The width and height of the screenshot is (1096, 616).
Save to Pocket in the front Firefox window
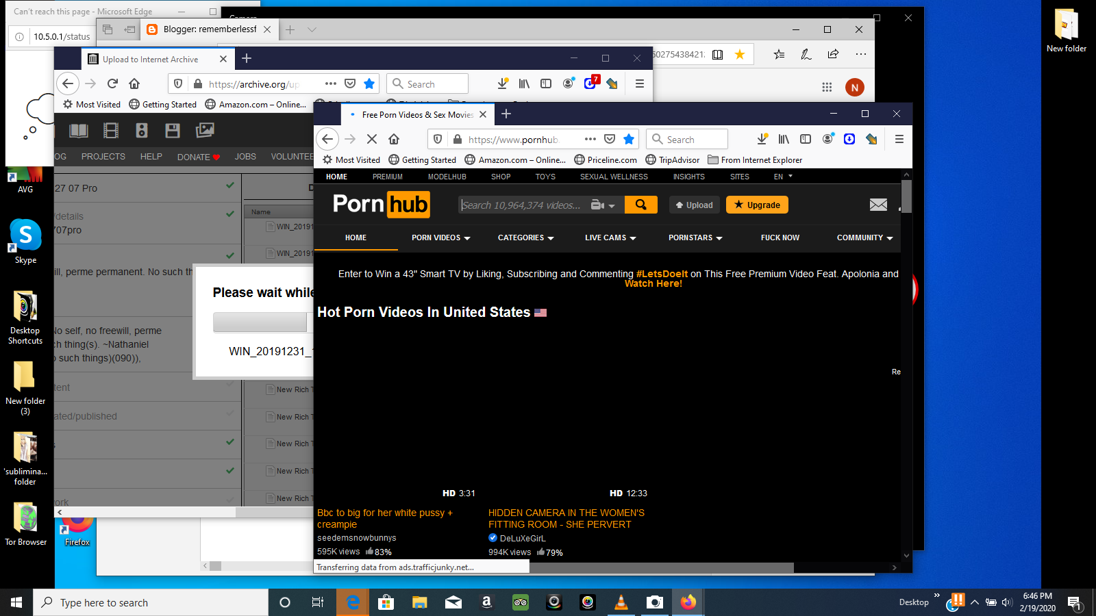(x=610, y=139)
